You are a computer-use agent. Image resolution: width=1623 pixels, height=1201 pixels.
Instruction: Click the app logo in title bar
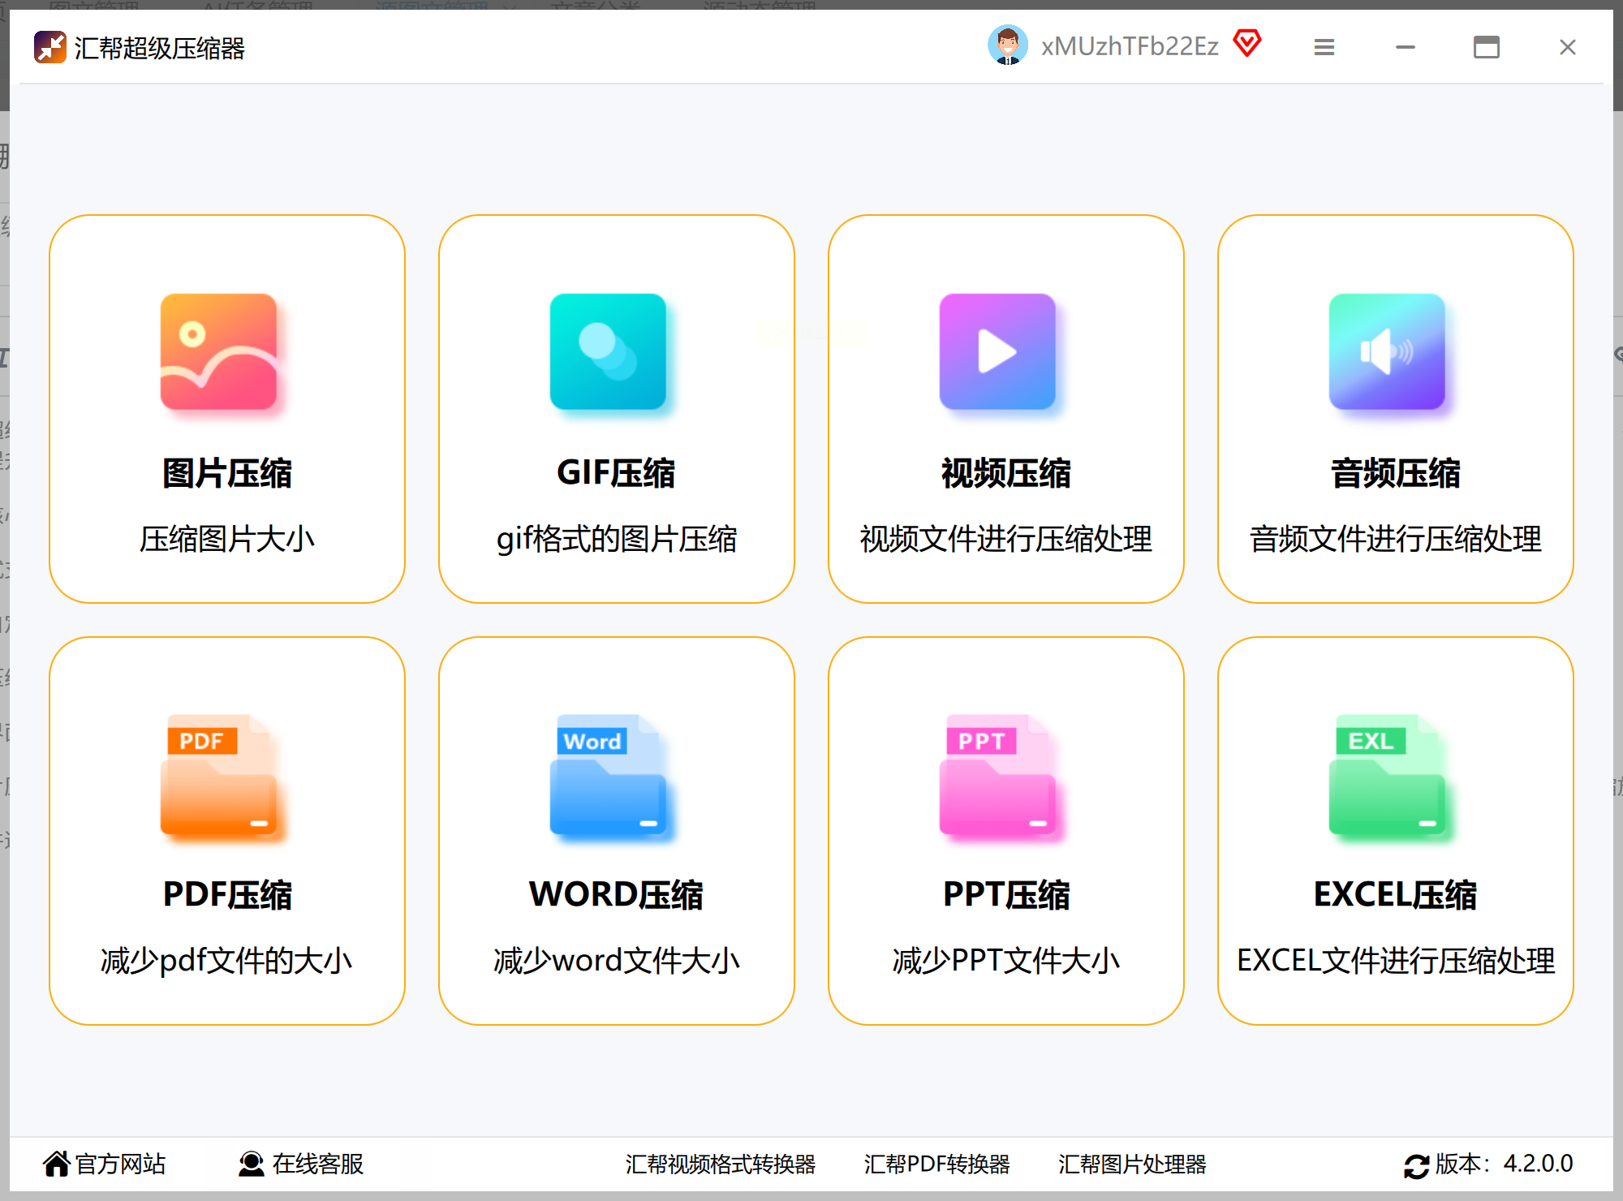click(x=50, y=47)
